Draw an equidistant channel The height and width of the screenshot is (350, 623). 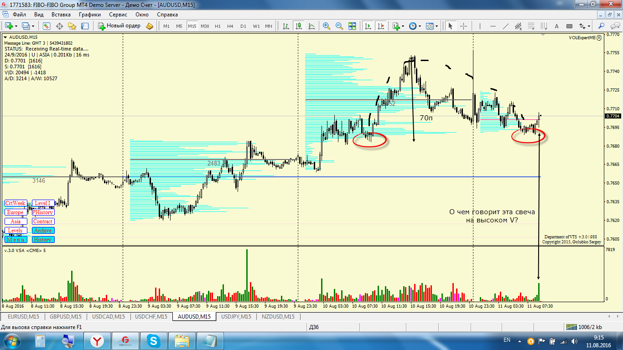tap(518, 26)
